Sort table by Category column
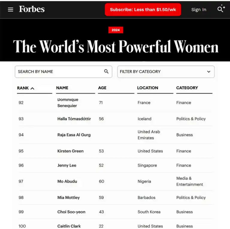 tap(187, 88)
